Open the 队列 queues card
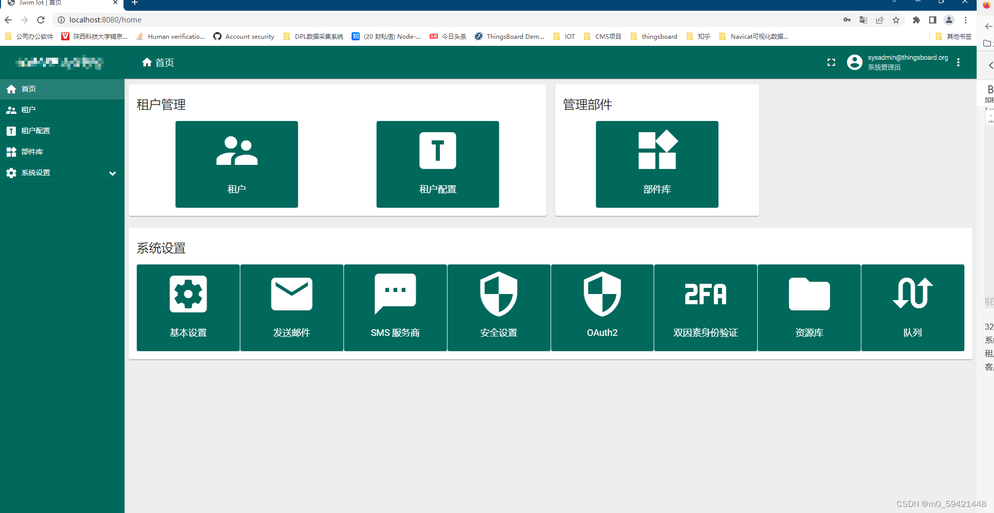The width and height of the screenshot is (994, 513). [913, 308]
